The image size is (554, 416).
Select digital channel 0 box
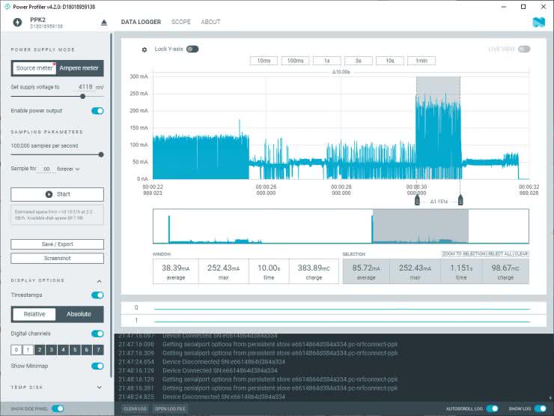tap(16, 349)
